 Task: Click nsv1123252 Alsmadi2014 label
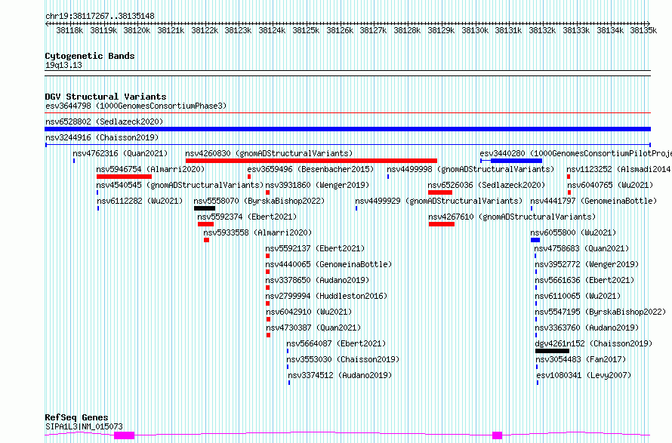click(618, 169)
